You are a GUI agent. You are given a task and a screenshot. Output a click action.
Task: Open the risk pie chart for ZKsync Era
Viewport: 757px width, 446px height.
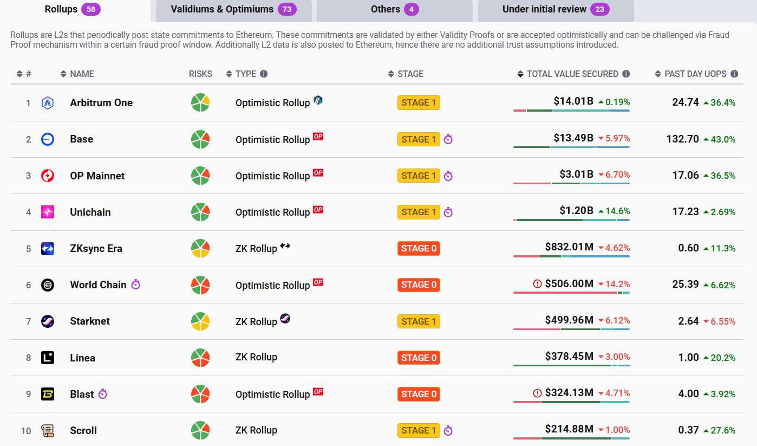pos(200,249)
